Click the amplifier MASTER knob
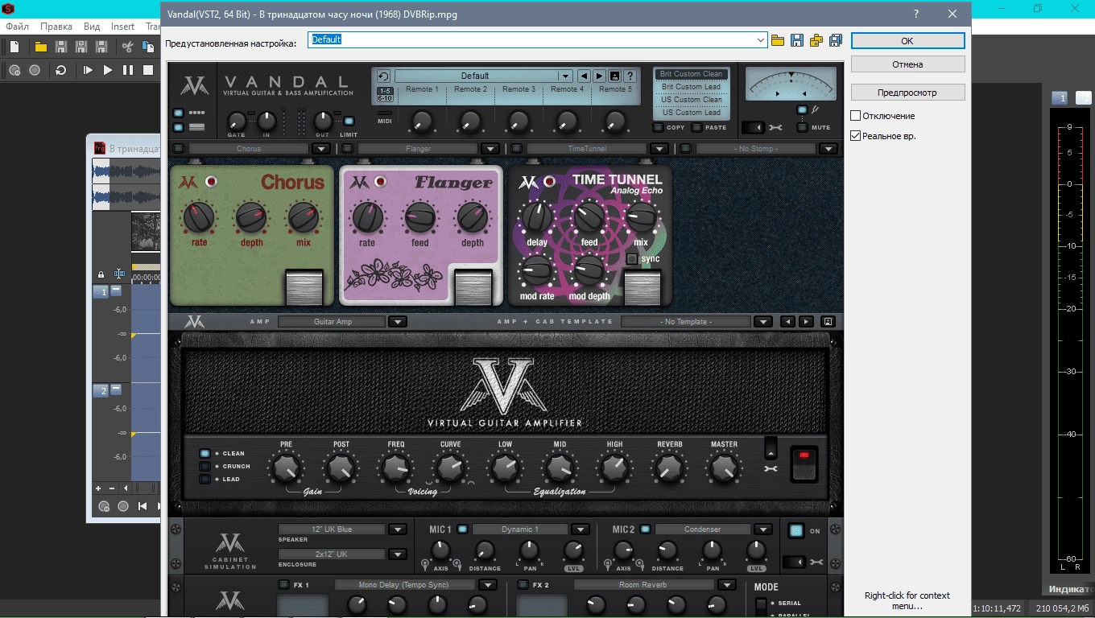1095x618 pixels. point(724,468)
